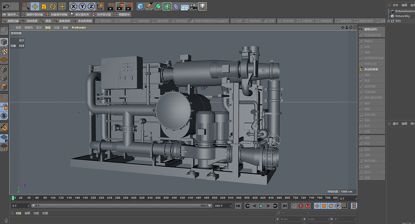Click the spline pen tool icon
Screen dimensions: 415x224
click(149, 6)
